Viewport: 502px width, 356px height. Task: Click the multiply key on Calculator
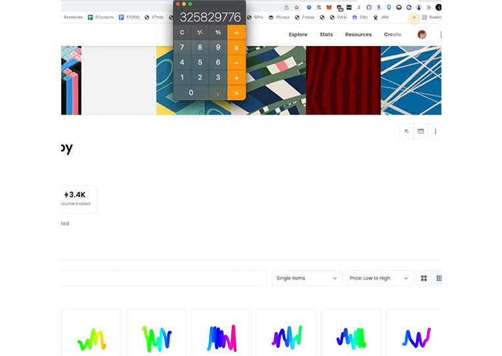pyautogui.click(x=236, y=47)
